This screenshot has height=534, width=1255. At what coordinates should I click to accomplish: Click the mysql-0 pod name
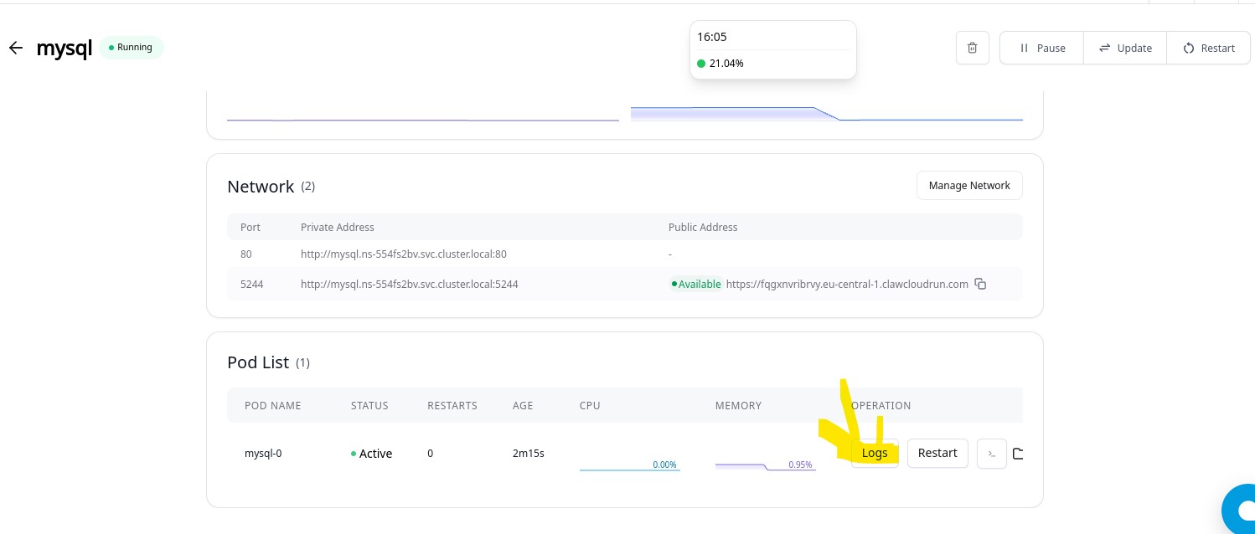pyautogui.click(x=263, y=454)
